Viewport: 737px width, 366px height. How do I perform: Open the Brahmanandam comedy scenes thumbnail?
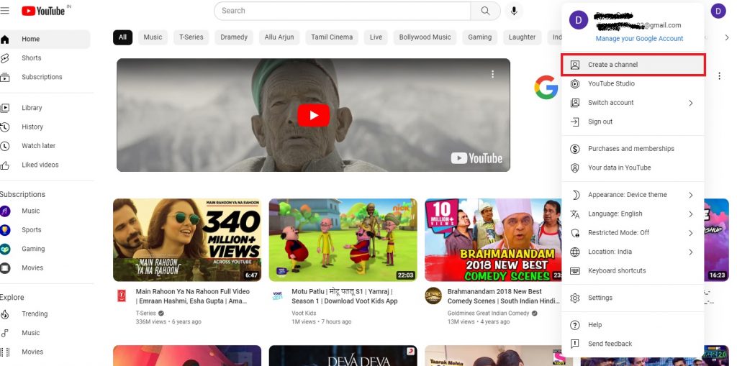click(x=493, y=240)
